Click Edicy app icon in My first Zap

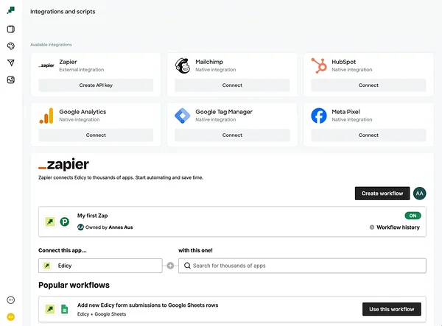(x=50, y=222)
